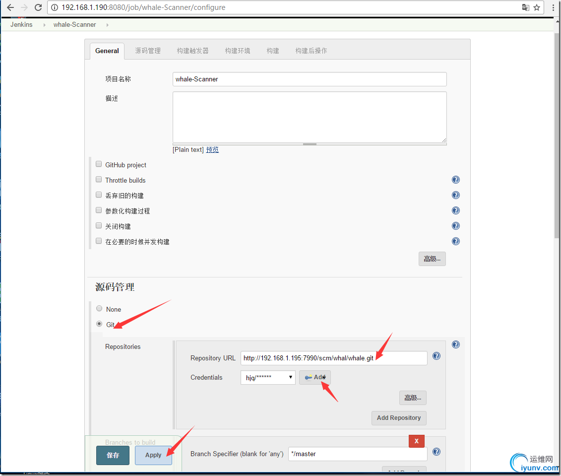Click the Add credentials button

(x=315, y=378)
